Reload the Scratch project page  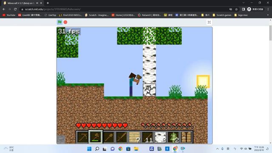pyautogui.click(x=15, y=9)
